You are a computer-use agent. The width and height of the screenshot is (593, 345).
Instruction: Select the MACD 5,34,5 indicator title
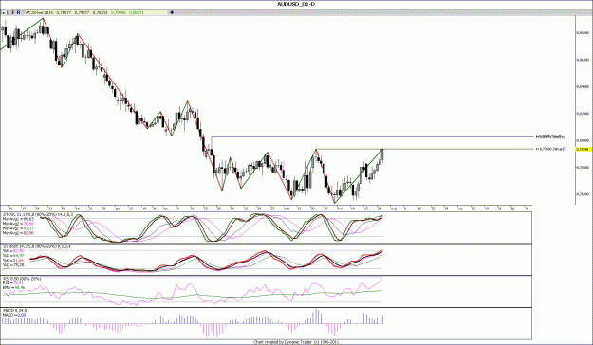15,311
